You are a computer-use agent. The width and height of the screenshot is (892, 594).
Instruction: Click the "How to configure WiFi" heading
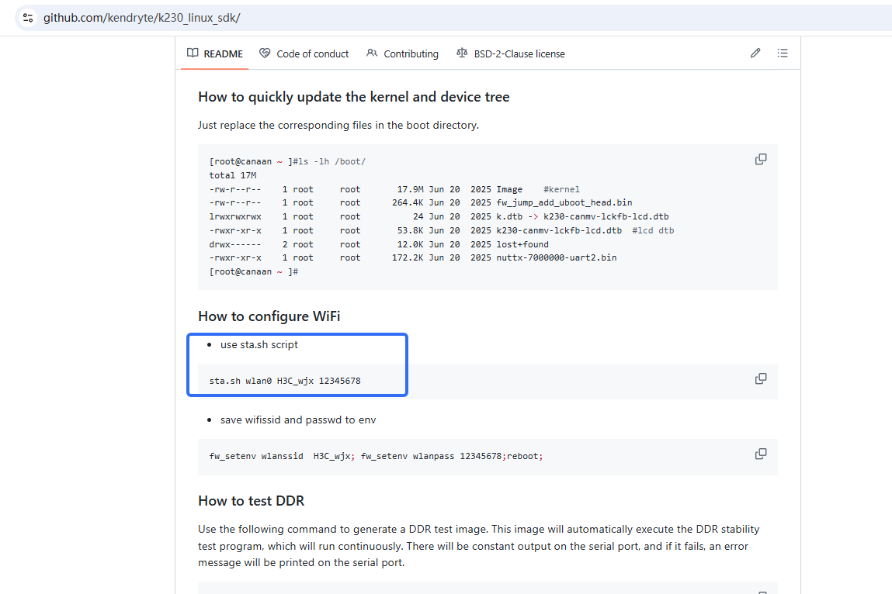point(269,316)
